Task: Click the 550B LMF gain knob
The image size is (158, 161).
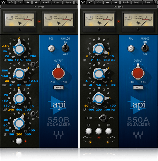Action: [x=19, y=99]
